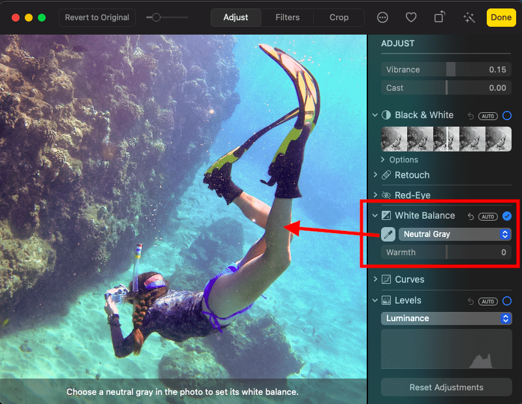
Task: Click the yellow Done button
Action: point(501,18)
